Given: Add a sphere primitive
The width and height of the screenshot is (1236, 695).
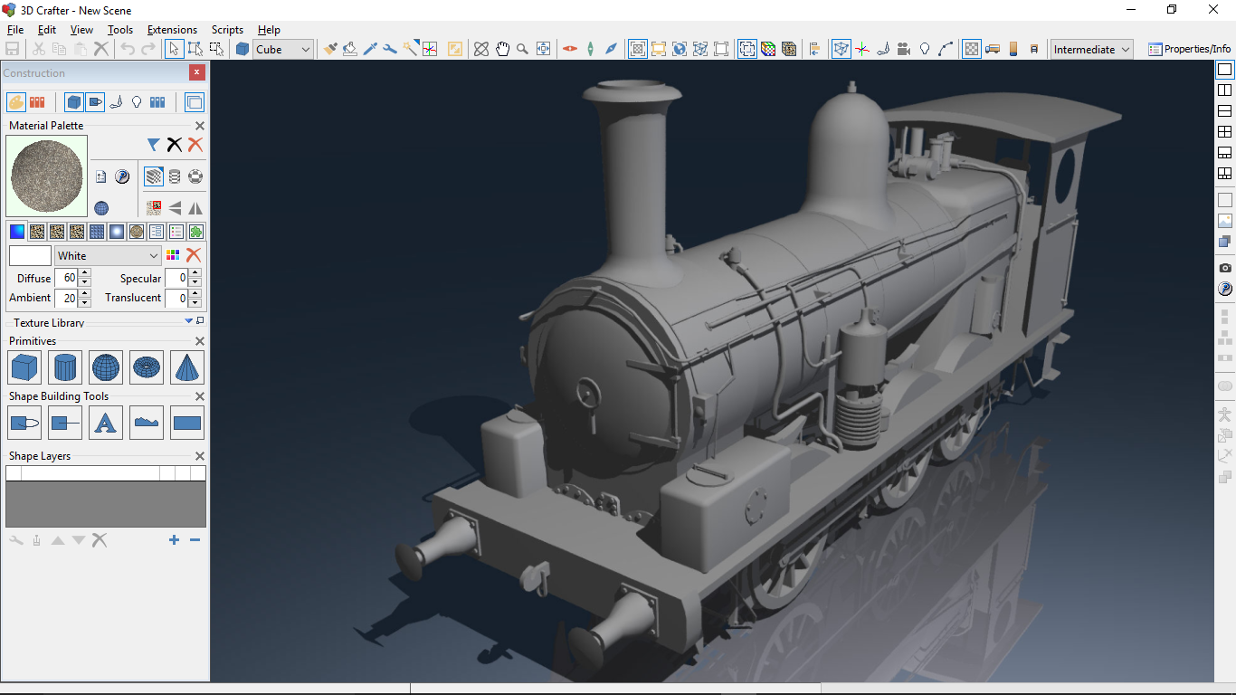Looking at the screenshot, I should pyautogui.click(x=106, y=368).
